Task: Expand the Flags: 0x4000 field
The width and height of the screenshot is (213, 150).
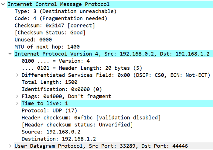Action: tap(17, 97)
